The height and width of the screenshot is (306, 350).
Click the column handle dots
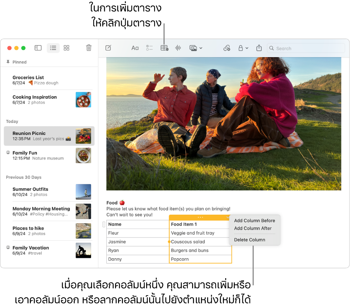200,217
